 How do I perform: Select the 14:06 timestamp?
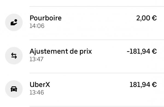37,26
